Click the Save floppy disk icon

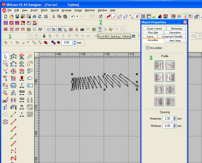click(17, 16)
